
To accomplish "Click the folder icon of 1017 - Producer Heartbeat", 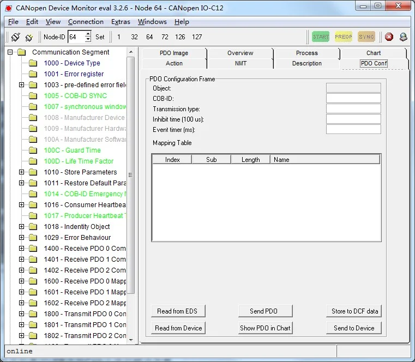I will click(33, 215).
